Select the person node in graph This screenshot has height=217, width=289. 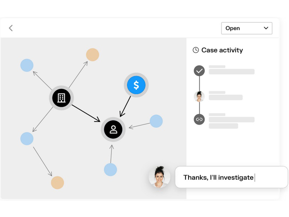pos(113,129)
